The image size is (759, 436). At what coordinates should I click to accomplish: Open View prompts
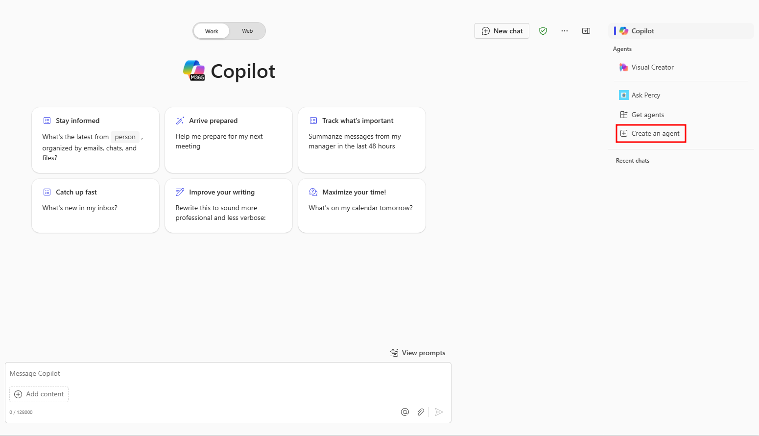pos(418,353)
